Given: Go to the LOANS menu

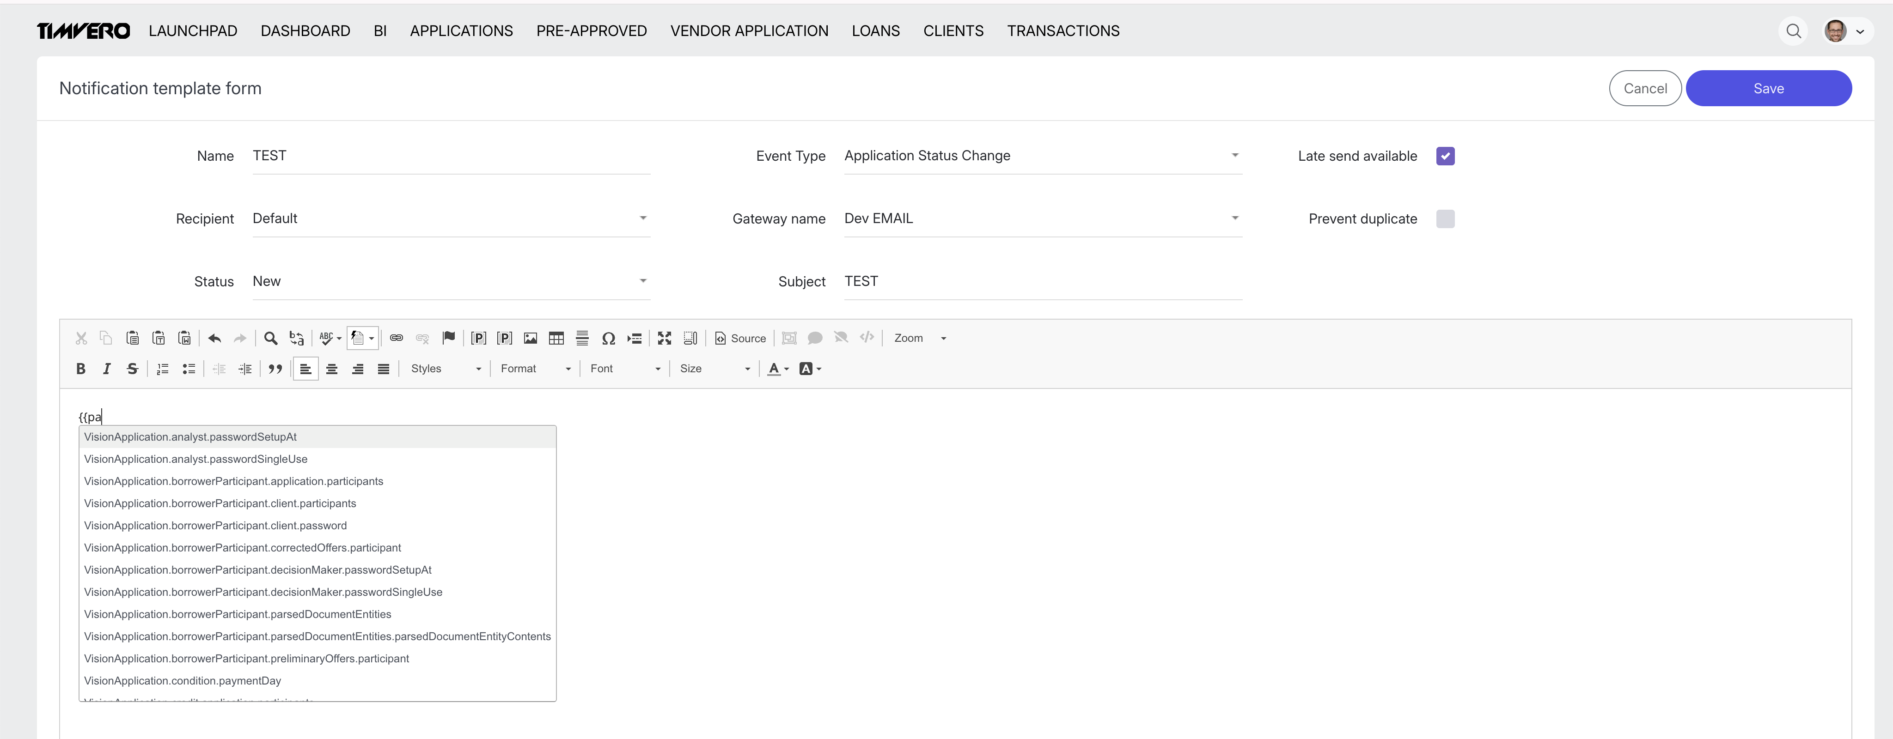Looking at the screenshot, I should coord(875,31).
